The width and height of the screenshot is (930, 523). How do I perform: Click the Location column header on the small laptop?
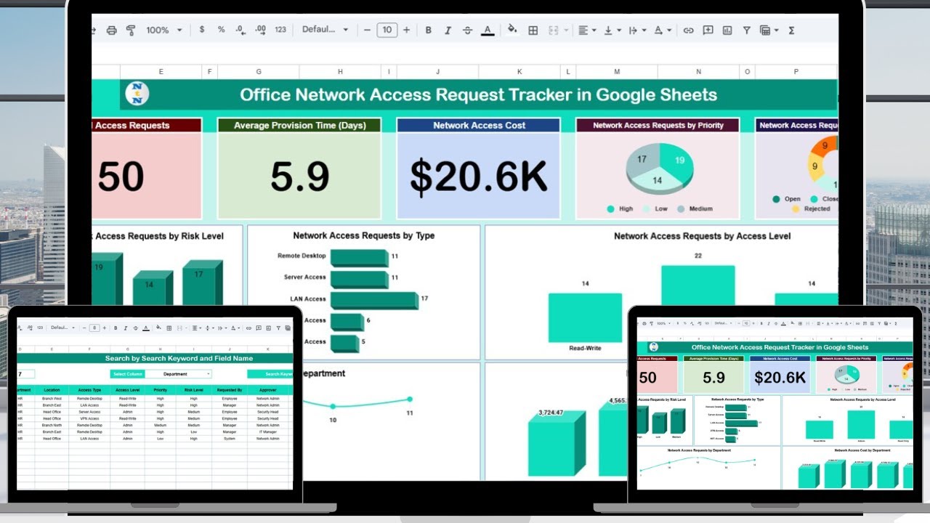coord(52,390)
